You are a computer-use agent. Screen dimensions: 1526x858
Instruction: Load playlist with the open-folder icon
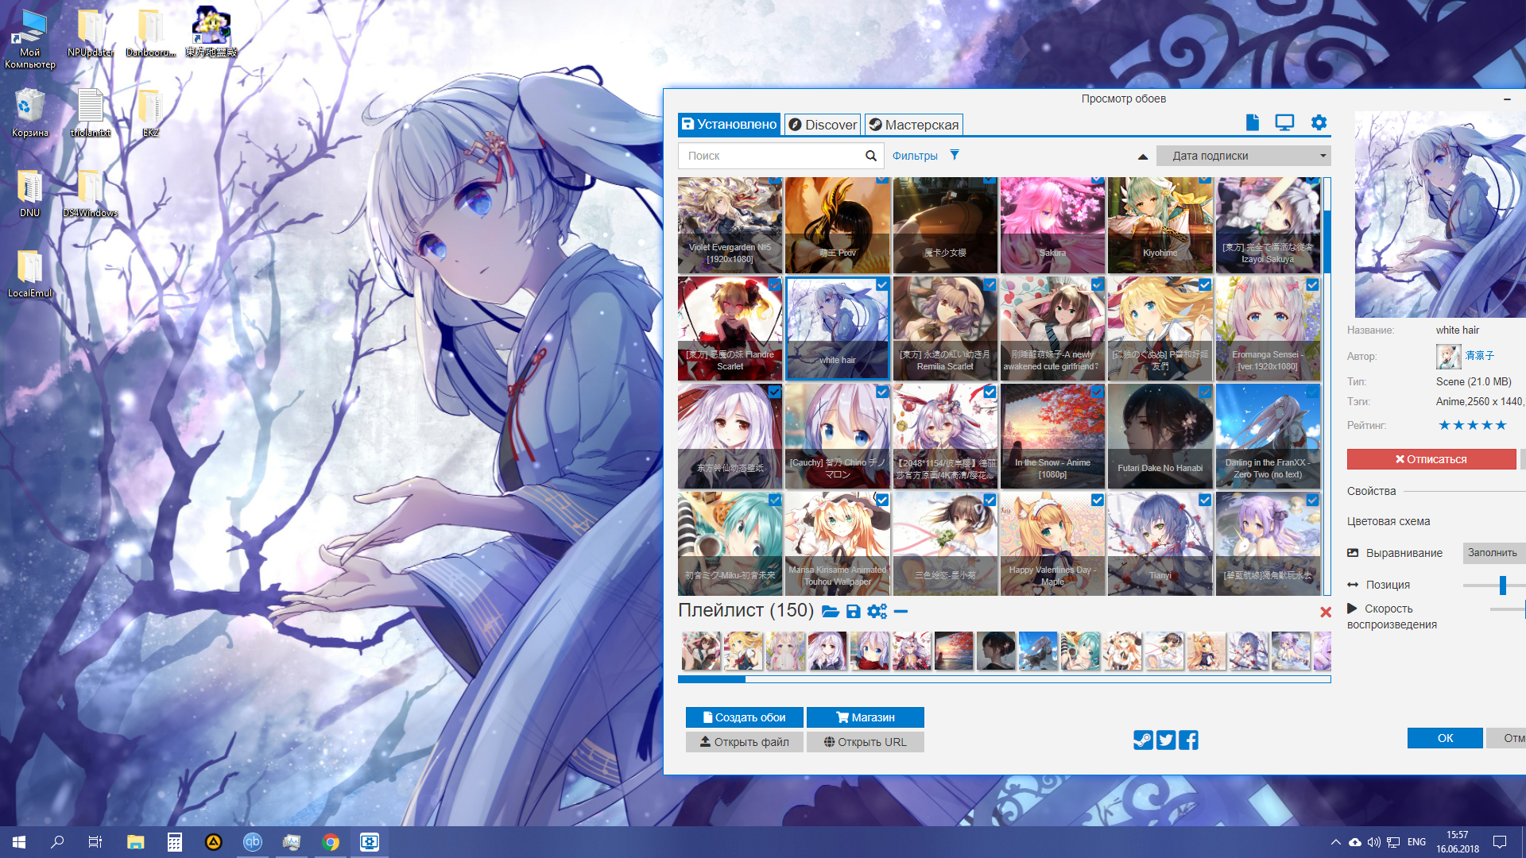pyautogui.click(x=831, y=611)
